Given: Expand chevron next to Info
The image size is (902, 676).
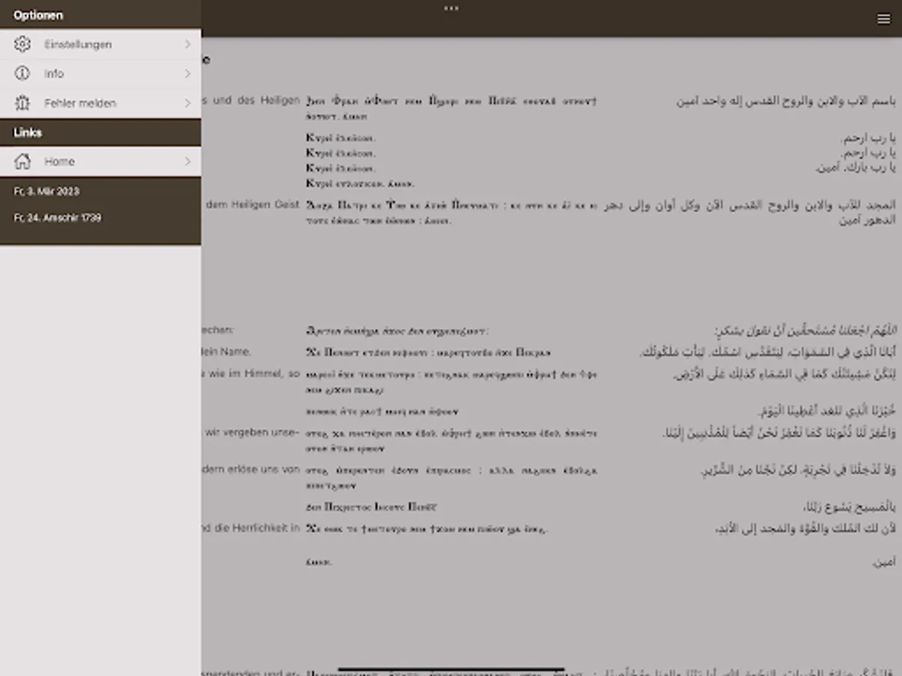Looking at the screenshot, I should [188, 74].
